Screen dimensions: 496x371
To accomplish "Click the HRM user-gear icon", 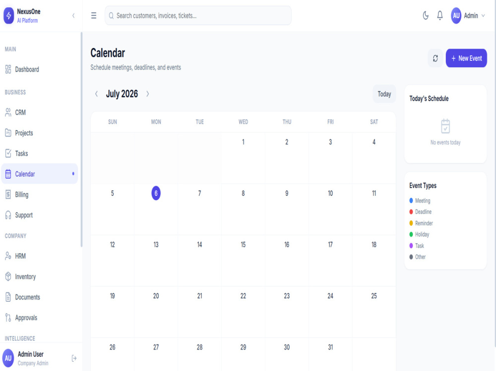I will click(8, 256).
